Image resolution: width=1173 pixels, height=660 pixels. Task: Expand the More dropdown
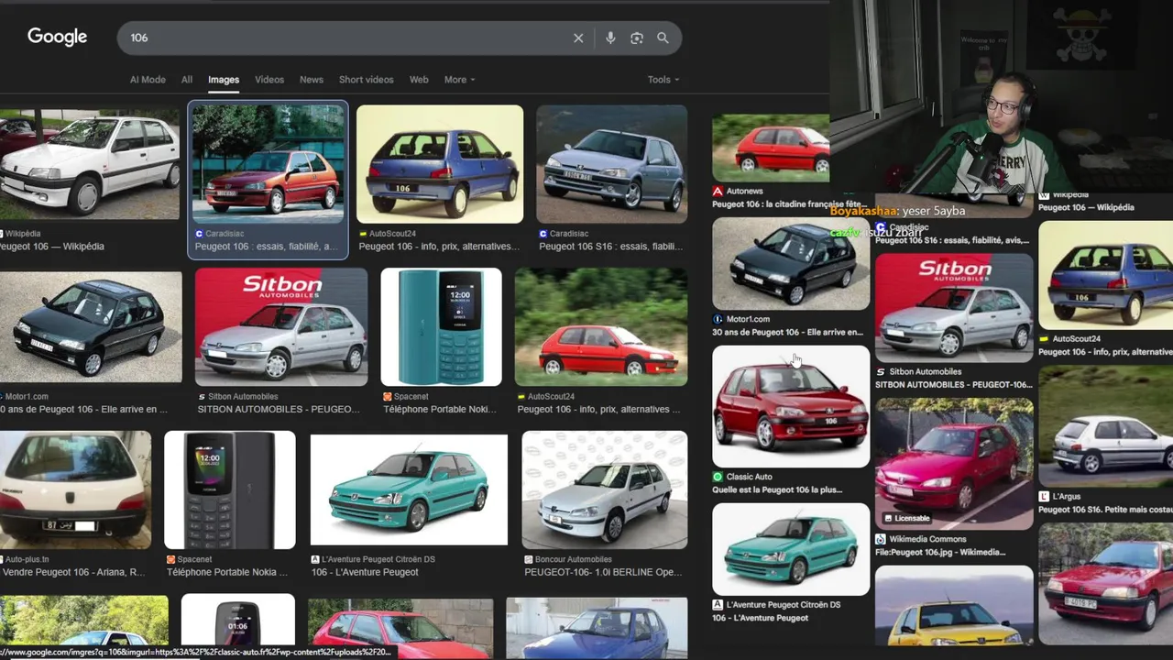pos(460,80)
